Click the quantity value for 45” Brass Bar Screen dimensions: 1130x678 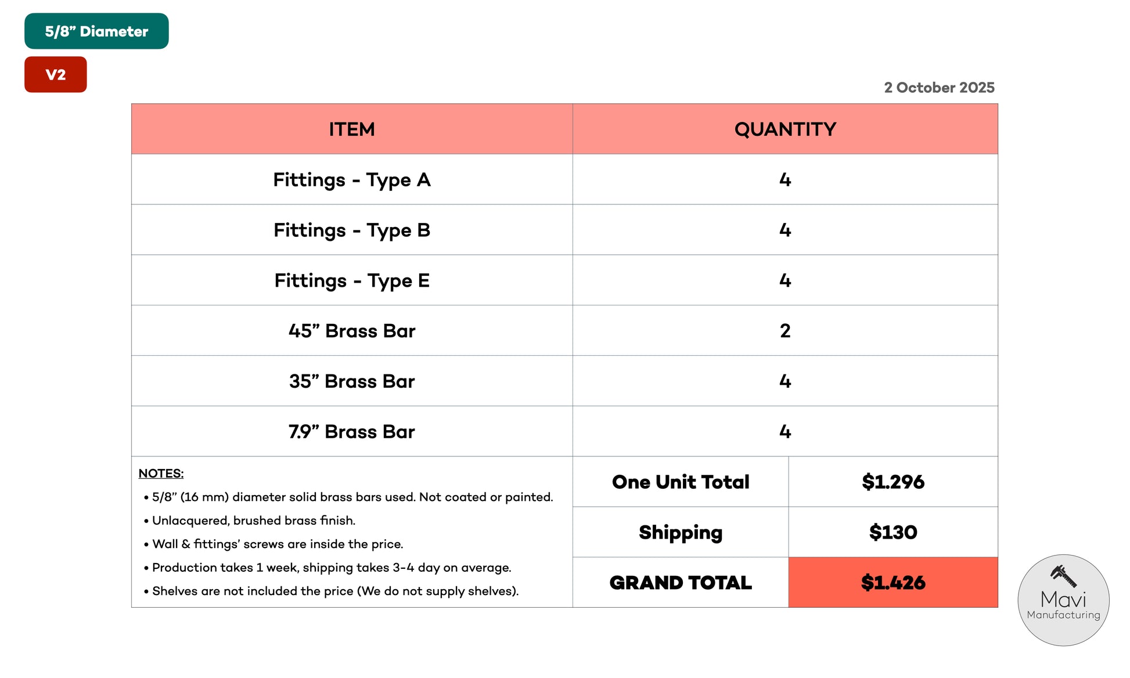(x=785, y=331)
